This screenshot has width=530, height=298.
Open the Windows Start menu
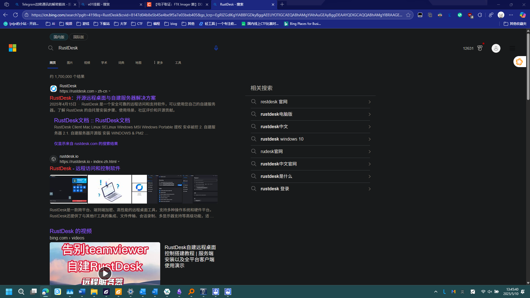tap(9, 292)
